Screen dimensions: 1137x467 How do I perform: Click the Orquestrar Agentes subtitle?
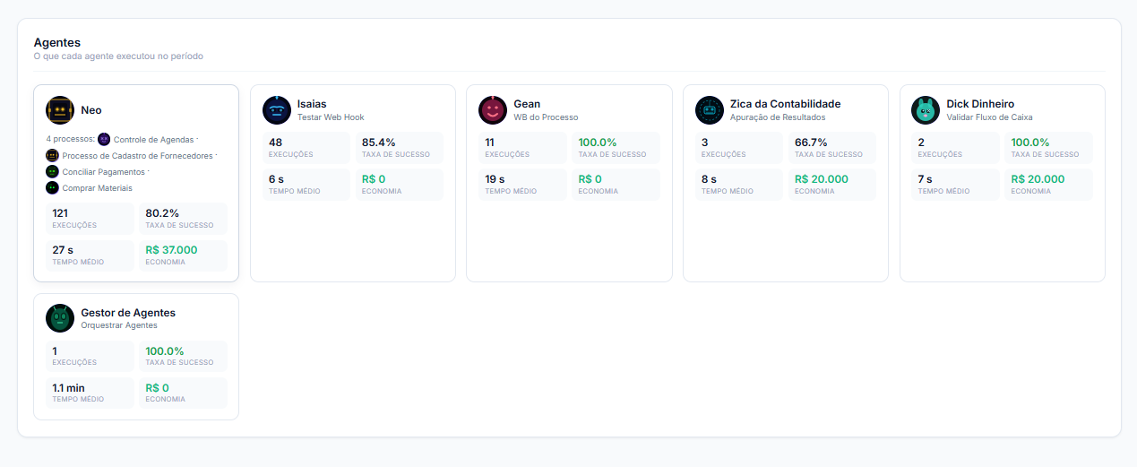click(119, 325)
